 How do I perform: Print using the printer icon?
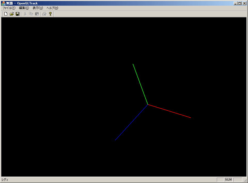[44, 14]
